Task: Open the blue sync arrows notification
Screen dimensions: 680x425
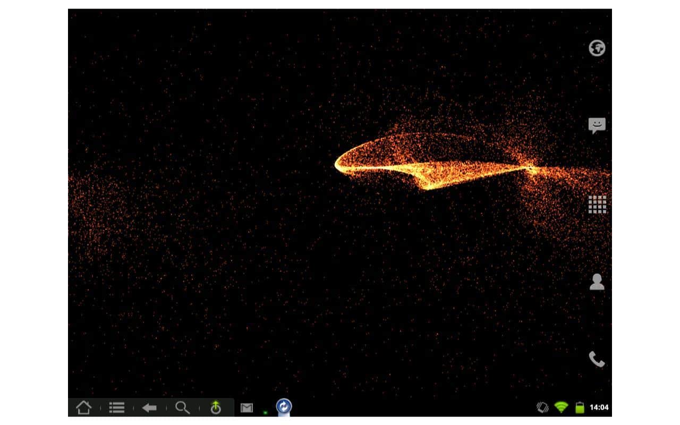Action: coord(284,406)
